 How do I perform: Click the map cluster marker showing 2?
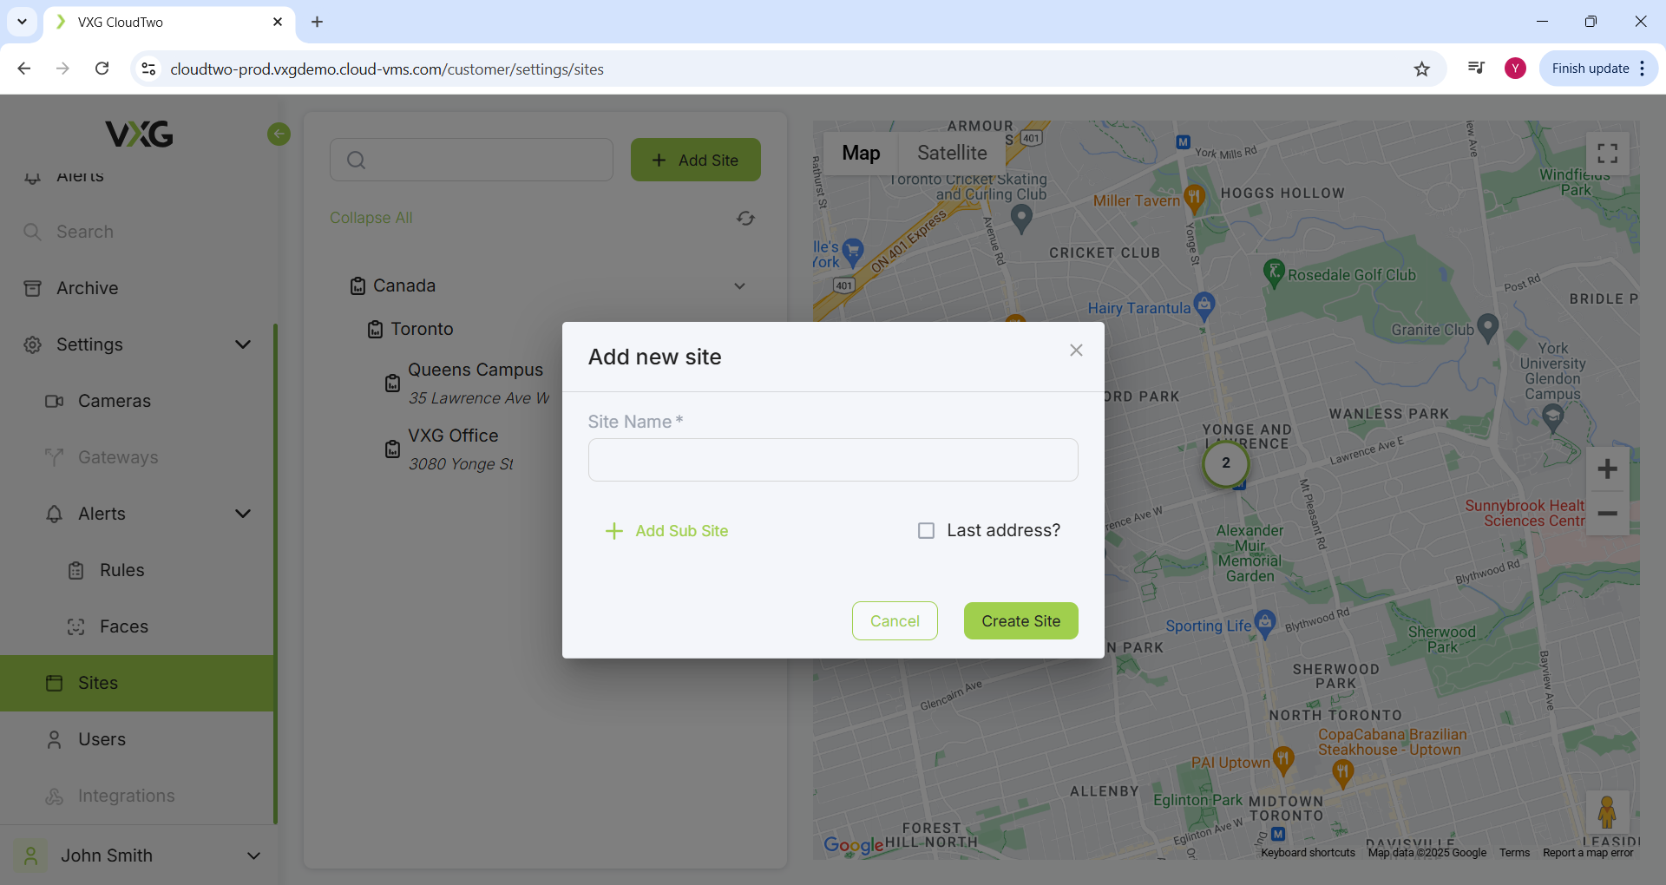[1225, 463]
